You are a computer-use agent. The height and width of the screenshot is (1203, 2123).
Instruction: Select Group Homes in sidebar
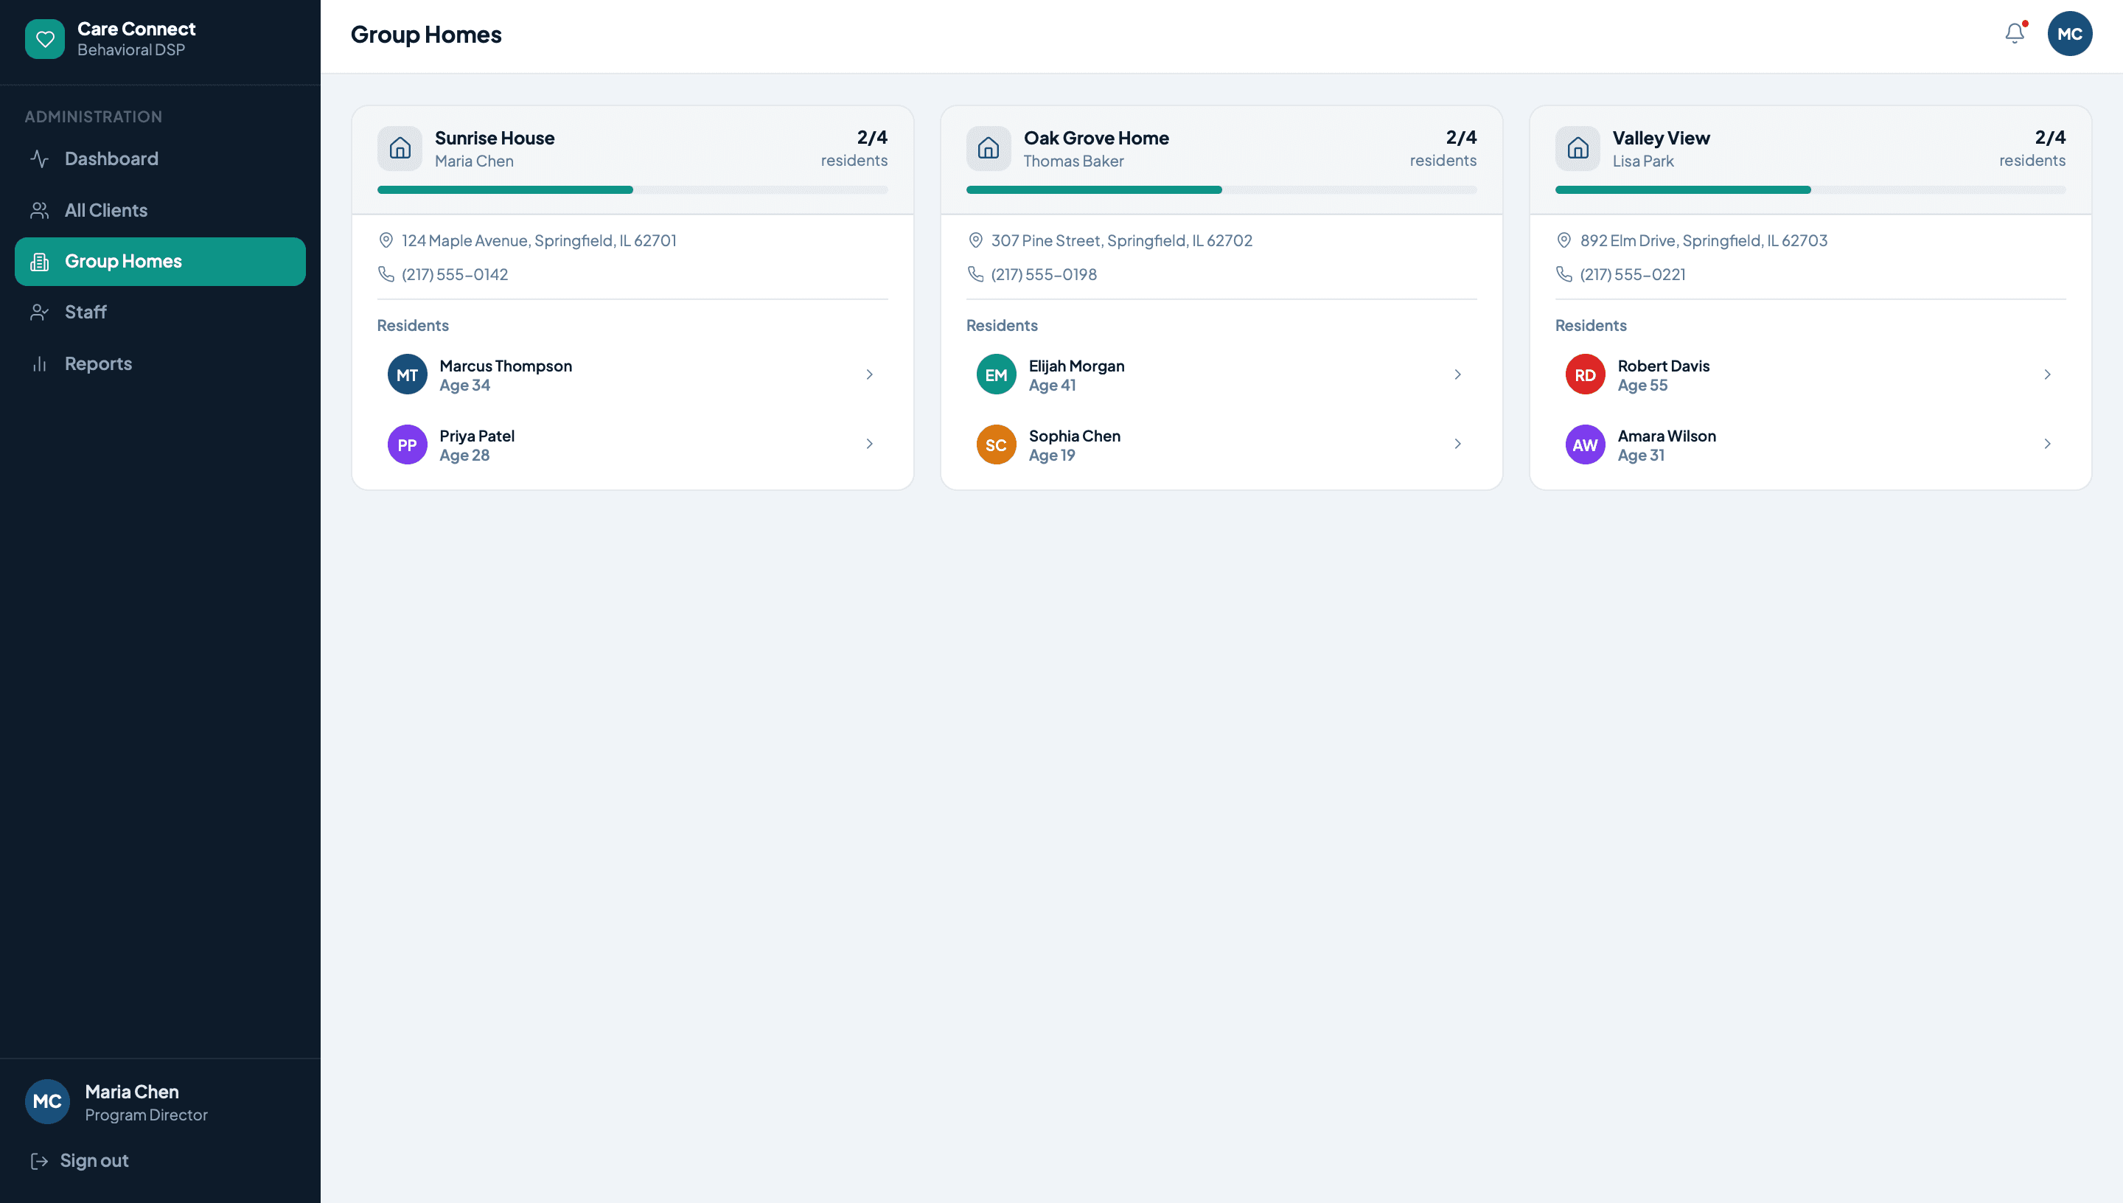[x=160, y=262]
